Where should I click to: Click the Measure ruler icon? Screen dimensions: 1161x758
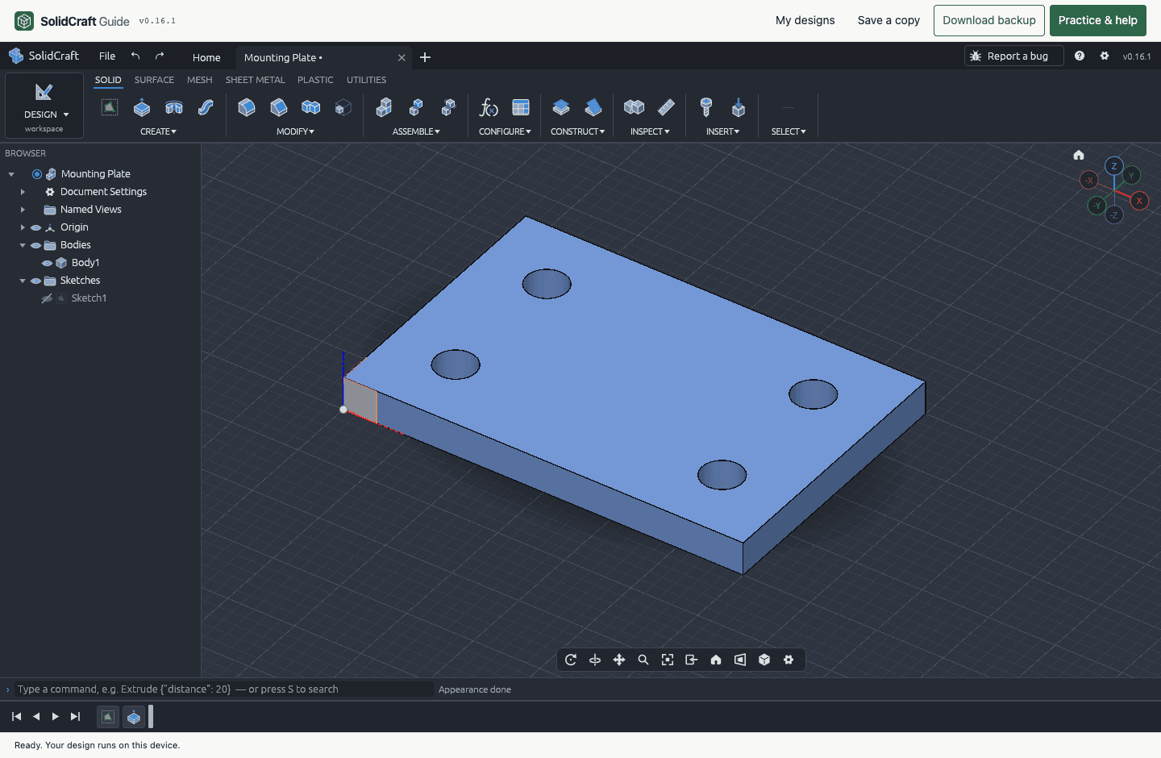[666, 107]
